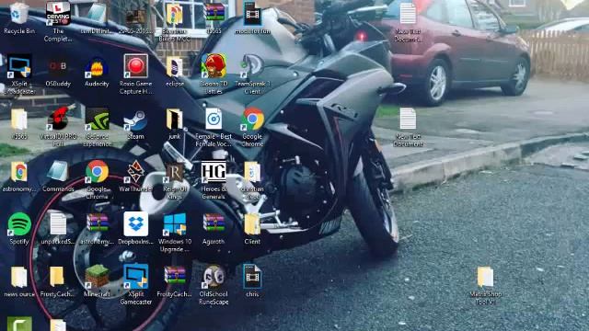Launch XSplit Broadcaster shortcut
Viewport: 589px width, 331px height.
tap(19, 67)
